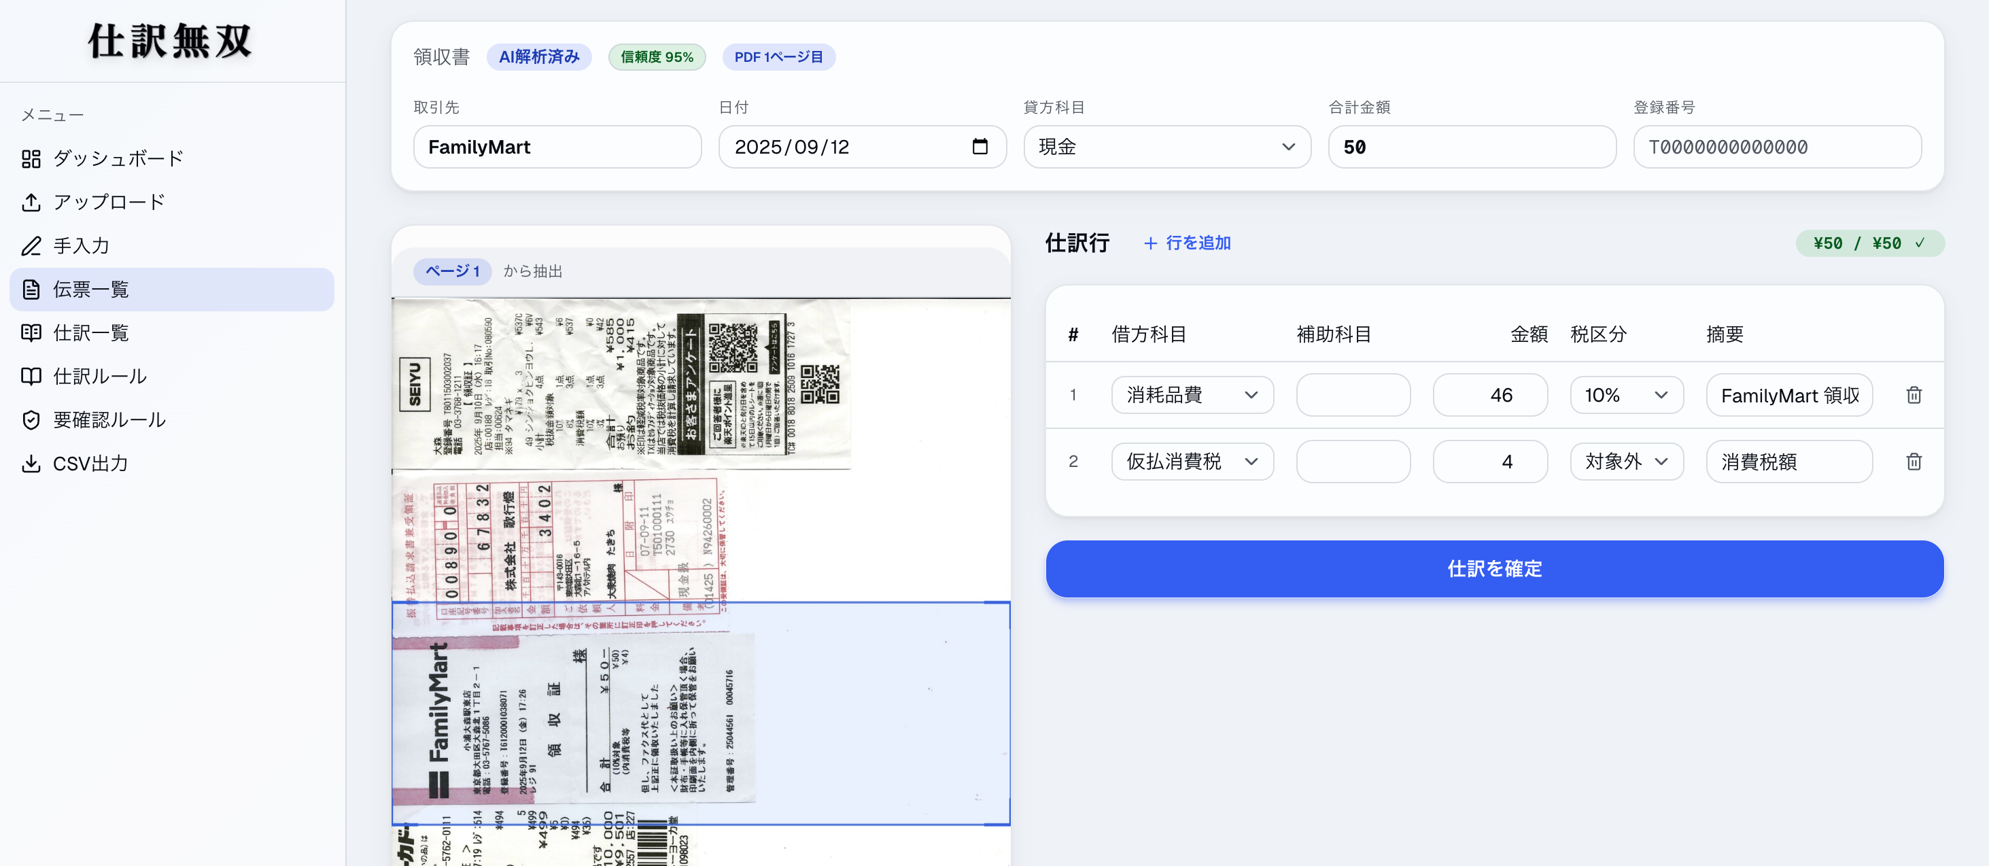This screenshot has height=866, width=1989.
Task: Open the アップロード menu item
Action: point(171,202)
